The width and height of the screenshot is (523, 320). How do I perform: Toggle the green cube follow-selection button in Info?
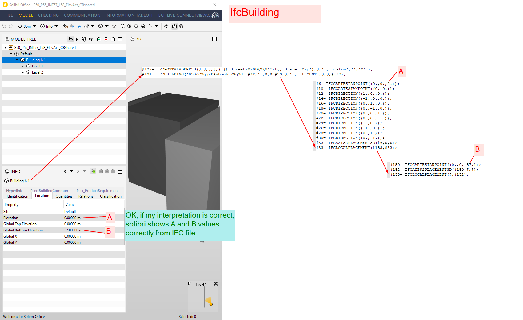[x=93, y=171]
